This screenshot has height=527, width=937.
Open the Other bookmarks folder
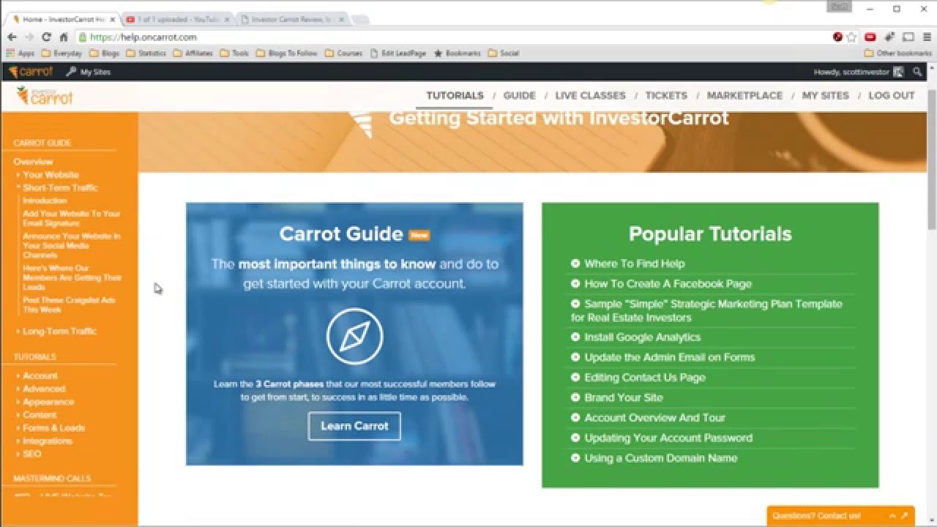point(898,53)
